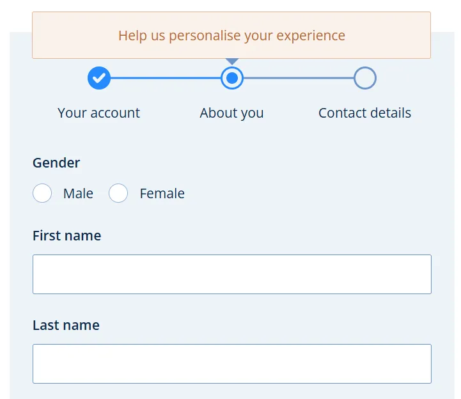461x399 pixels.
Task: Click the Last name field label
Action: coord(66,325)
